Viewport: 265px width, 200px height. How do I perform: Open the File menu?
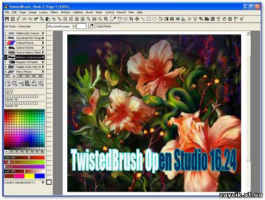[7, 12]
